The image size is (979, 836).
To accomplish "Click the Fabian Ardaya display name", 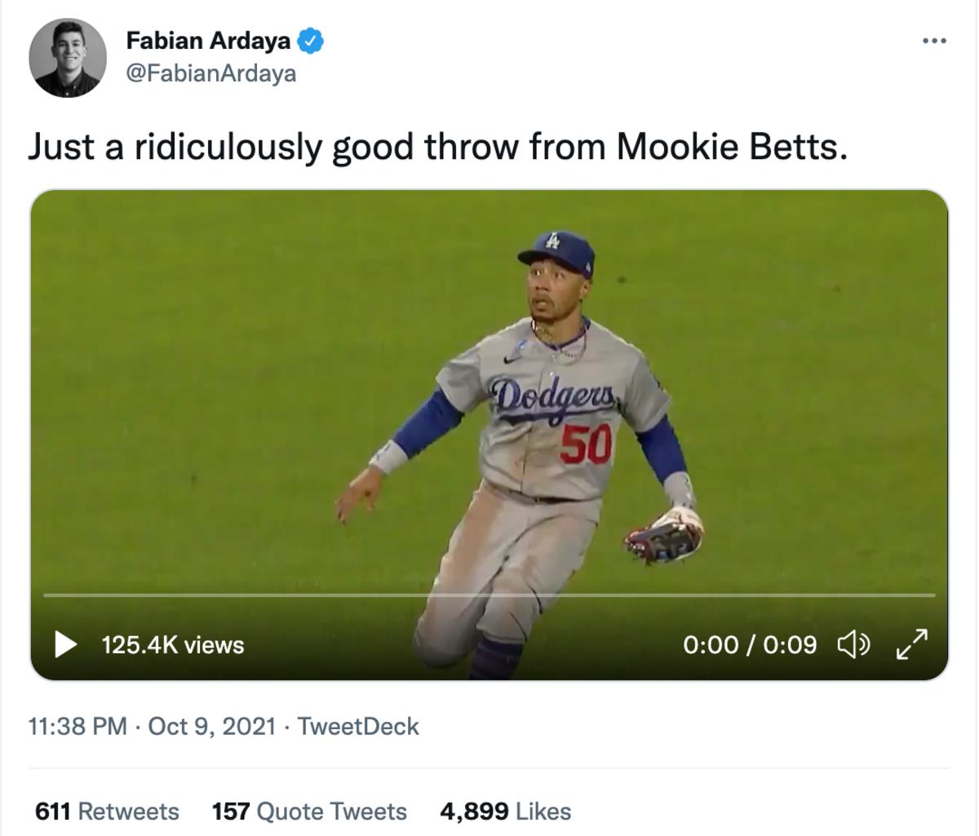I will (208, 40).
